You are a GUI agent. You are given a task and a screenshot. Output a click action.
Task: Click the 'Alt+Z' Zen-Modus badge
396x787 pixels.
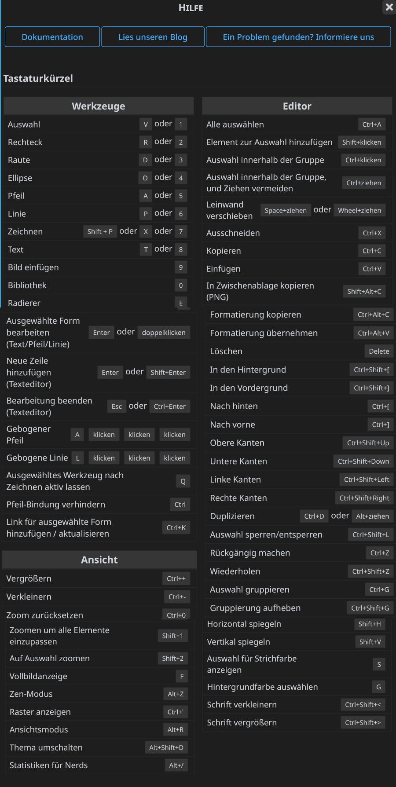click(x=176, y=694)
